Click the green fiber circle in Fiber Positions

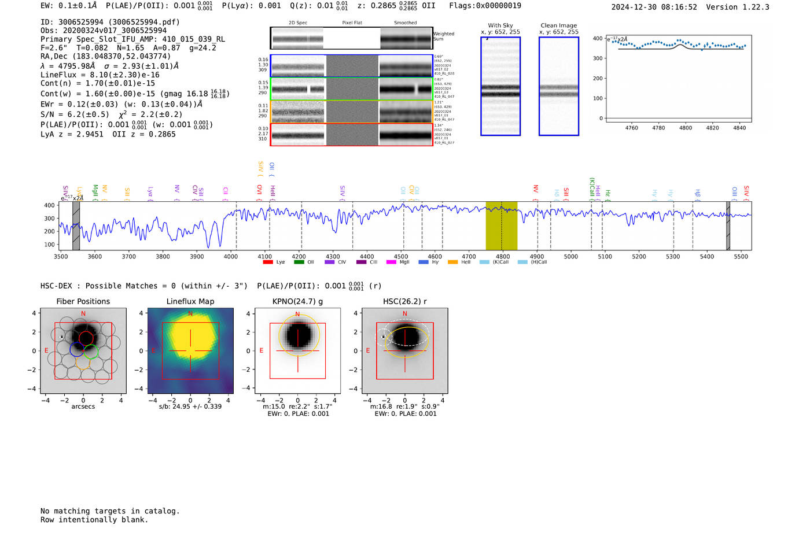point(91,351)
